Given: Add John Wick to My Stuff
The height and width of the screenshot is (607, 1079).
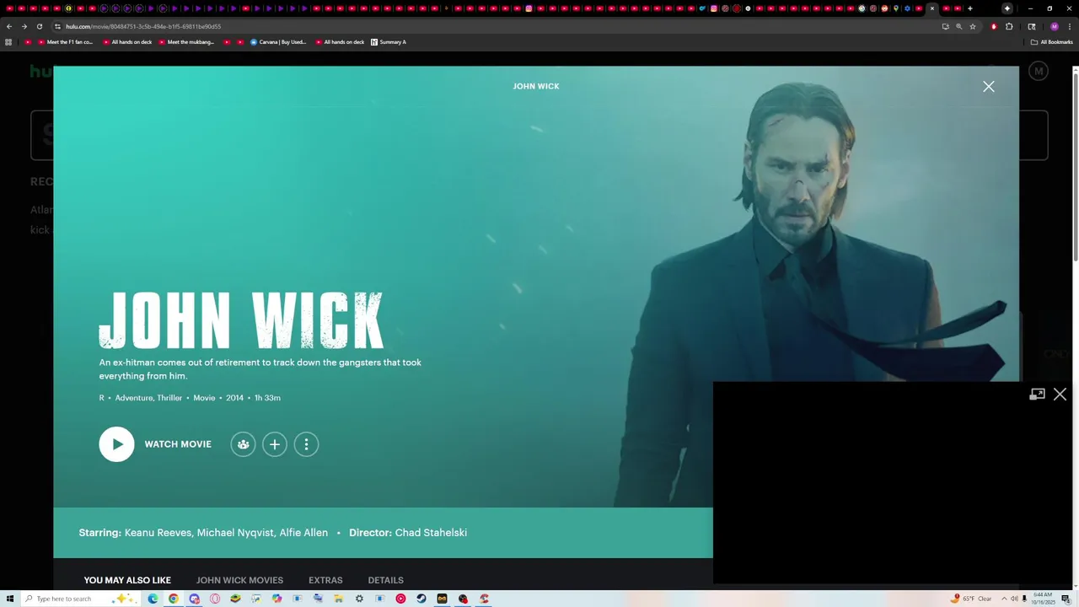Looking at the screenshot, I should tap(275, 444).
